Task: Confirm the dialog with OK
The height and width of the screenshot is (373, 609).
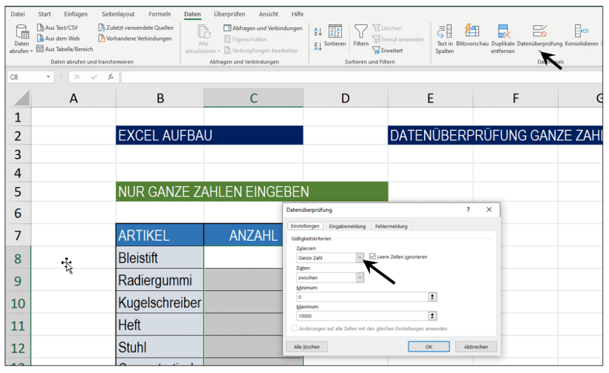Action: pos(429,347)
